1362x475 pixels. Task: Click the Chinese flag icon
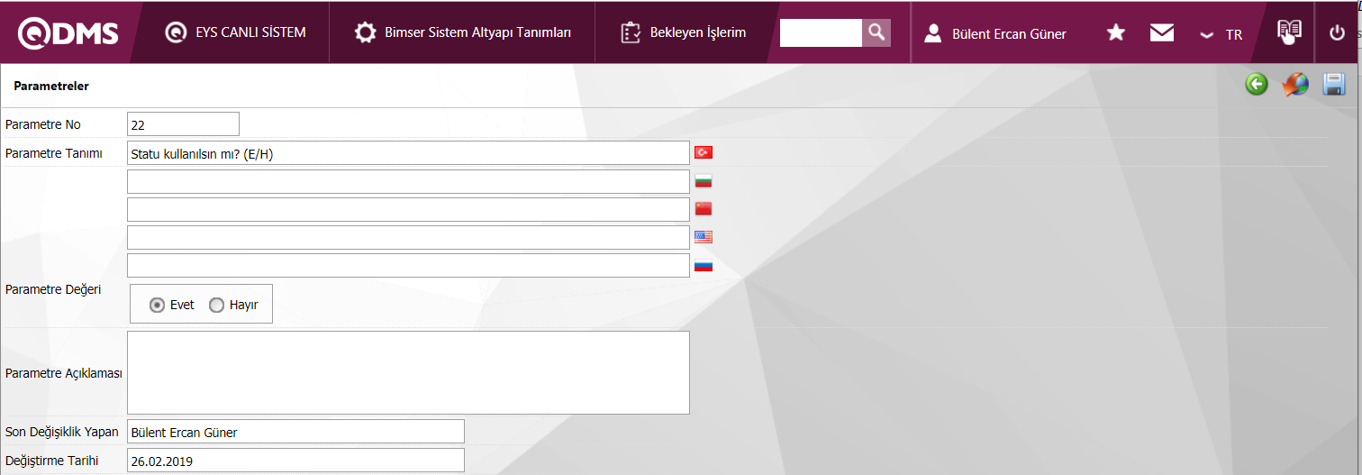704,209
